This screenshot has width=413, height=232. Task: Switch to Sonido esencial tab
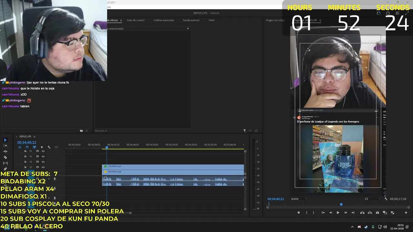[x=191, y=20]
